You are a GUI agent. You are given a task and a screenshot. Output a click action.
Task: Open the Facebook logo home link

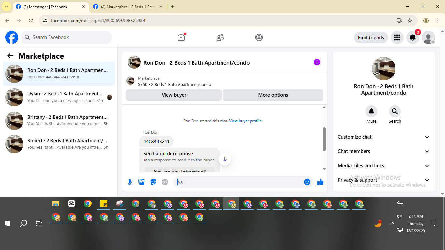12,37
